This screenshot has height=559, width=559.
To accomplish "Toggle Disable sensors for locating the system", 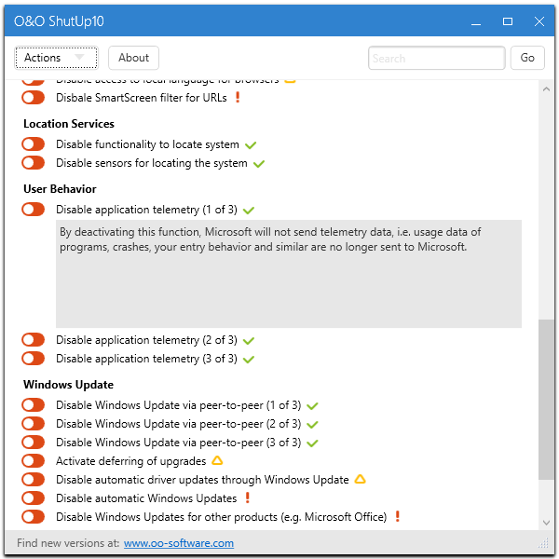I will click(34, 163).
